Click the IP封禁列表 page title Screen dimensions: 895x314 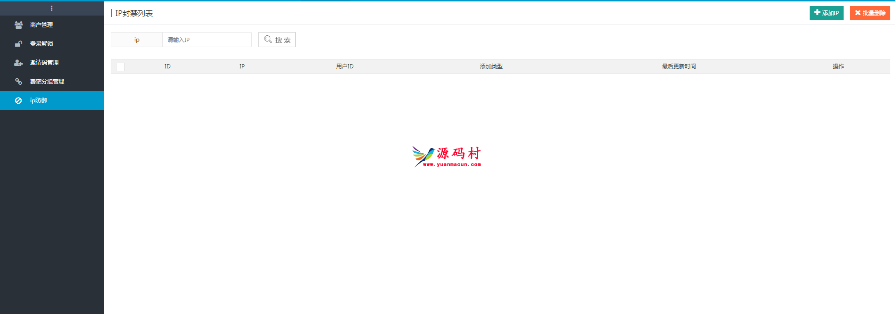pos(134,13)
